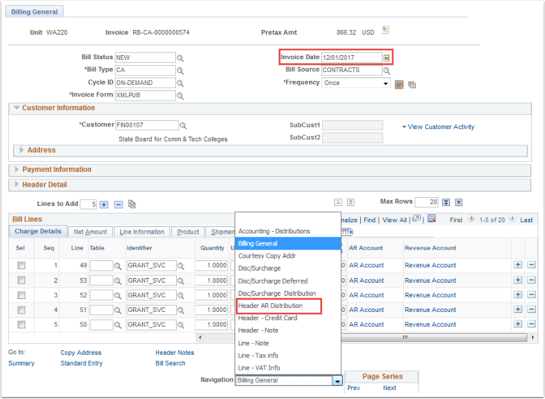Click the Lines to Add input field
This screenshot has height=399, width=545.
tap(88, 205)
